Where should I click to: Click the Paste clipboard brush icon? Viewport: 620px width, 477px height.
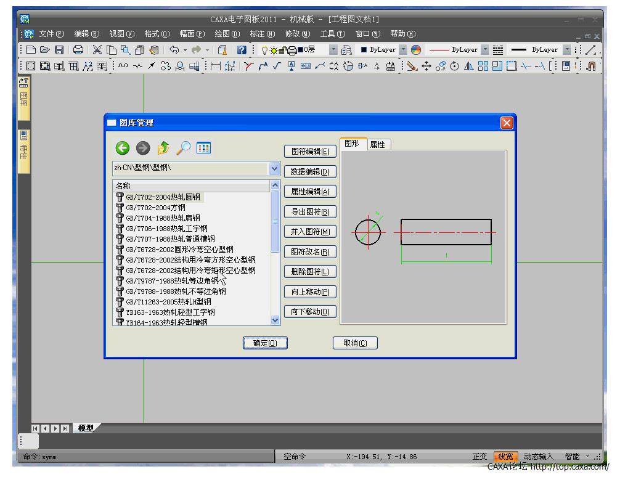point(154,50)
